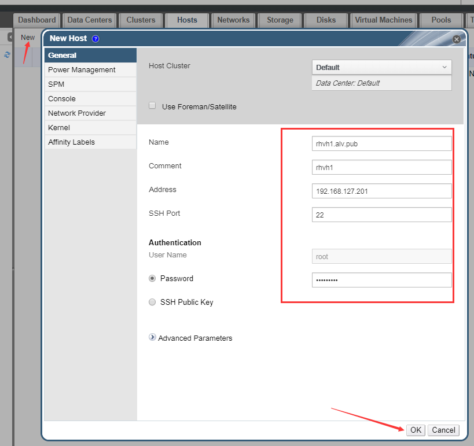Screen dimensions: 474x446
Task: Click the Comment input field
Action: pos(382,167)
